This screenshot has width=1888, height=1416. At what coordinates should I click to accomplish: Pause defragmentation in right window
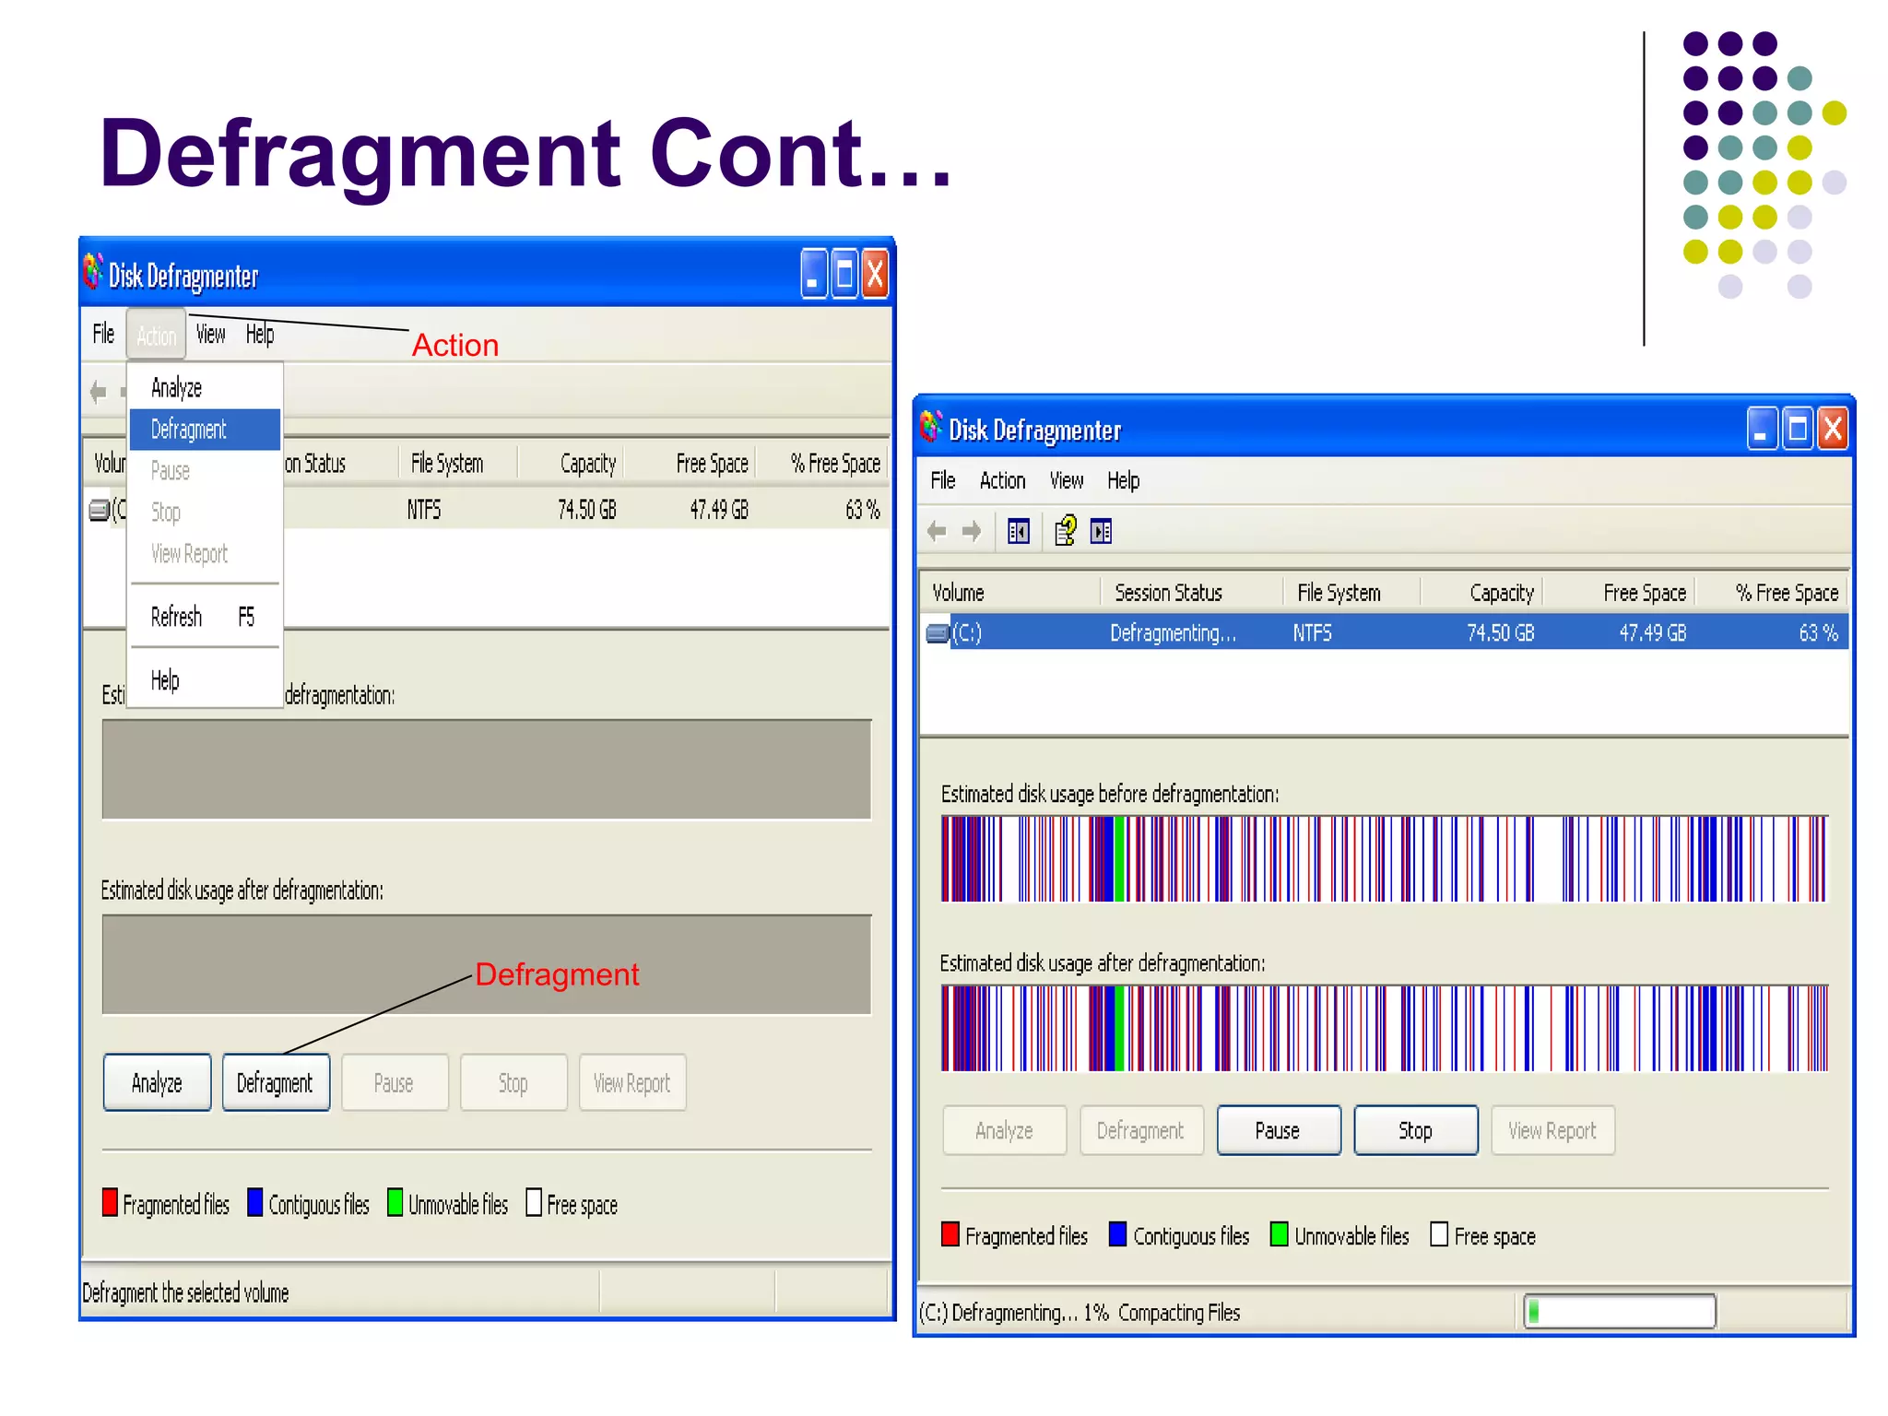1279,1131
